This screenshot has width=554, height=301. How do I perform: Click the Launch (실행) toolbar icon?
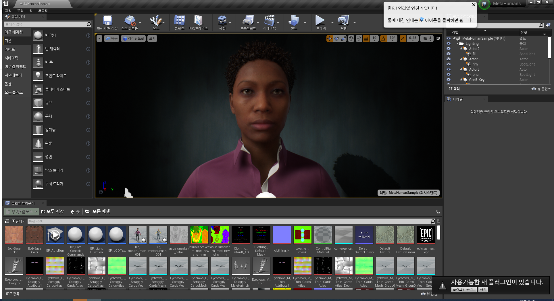click(343, 22)
